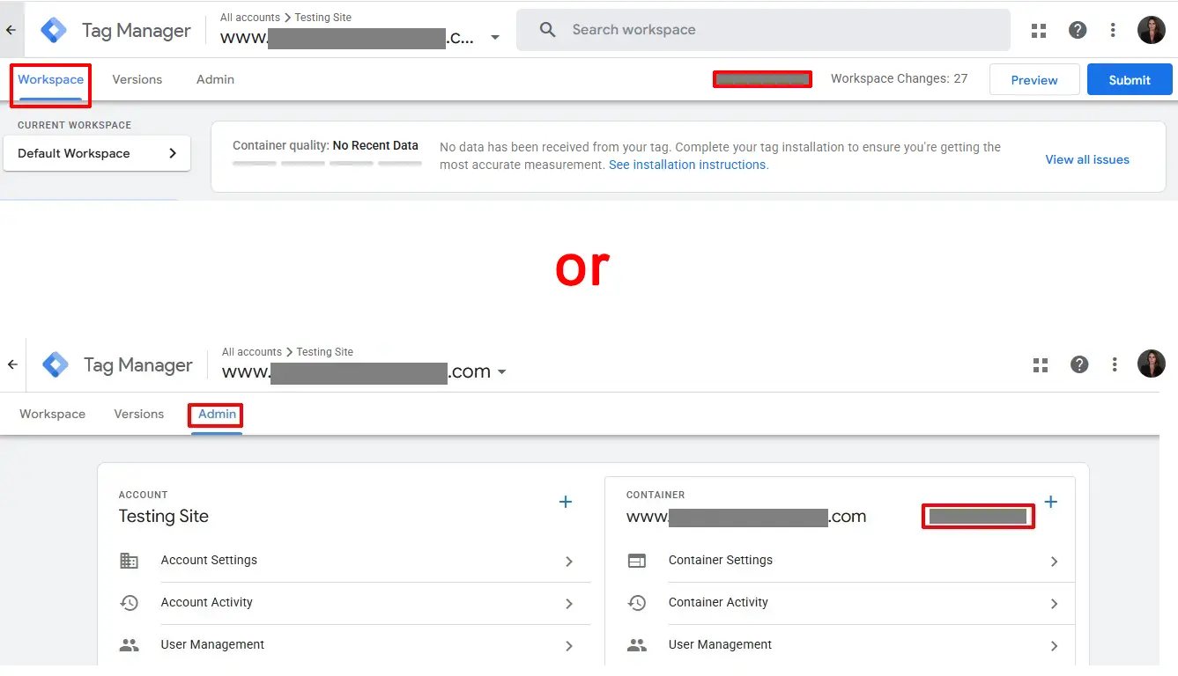The image size is (1178, 676).
Task: Focus the Search workspace field
Action: point(763,30)
